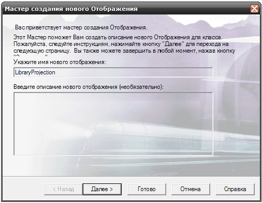Click the title 'Мастер создания нового Отображения'

(x=71, y=9)
